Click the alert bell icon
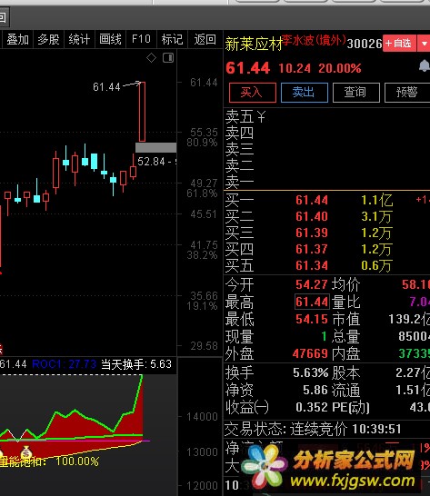 (x=425, y=66)
